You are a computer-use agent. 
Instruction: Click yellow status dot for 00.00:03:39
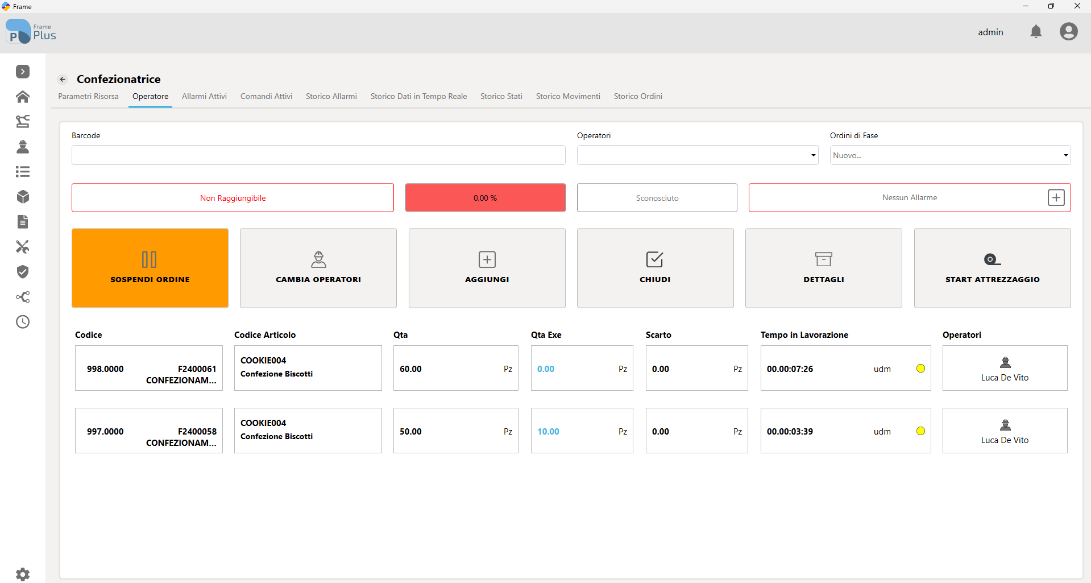click(x=920, y=431)
